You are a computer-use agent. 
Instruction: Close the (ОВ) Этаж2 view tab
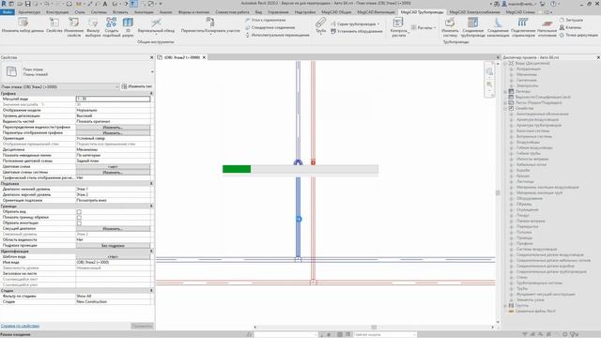204,57
